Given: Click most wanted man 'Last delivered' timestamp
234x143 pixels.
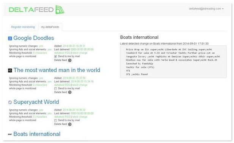Looking at the screenshot, I should 82,81.
